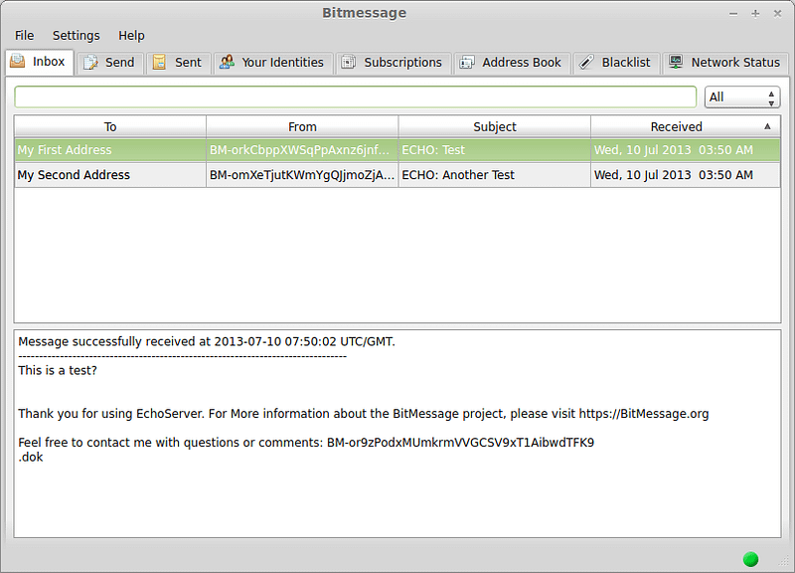Viewport: 795px width, 573px height.
Task: Open the Settings menu
Action: [x=77, y=36]
